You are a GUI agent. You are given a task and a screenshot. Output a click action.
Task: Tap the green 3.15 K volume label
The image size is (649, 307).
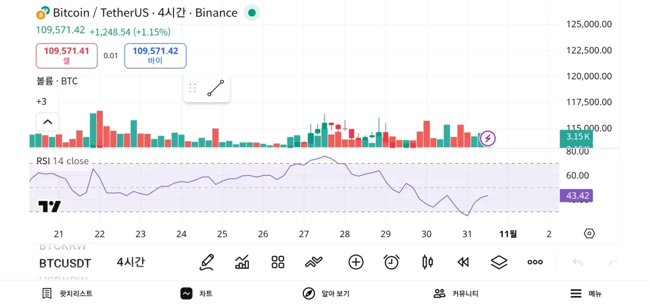click(577, 137)
